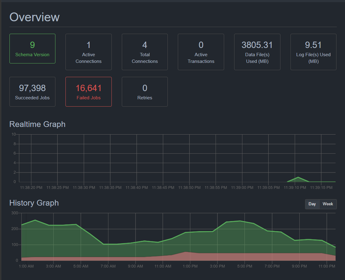Switch the History Graph to Day view

[312, 204]
